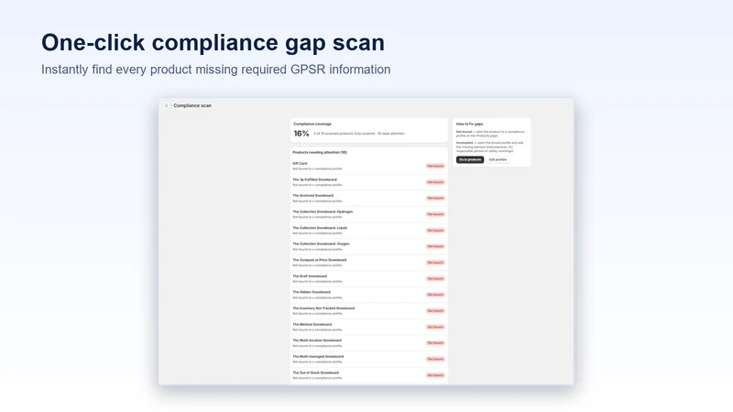
Task: Click Not bound badge for Inventory Not Tracked Snowboard
Action: 435,310
